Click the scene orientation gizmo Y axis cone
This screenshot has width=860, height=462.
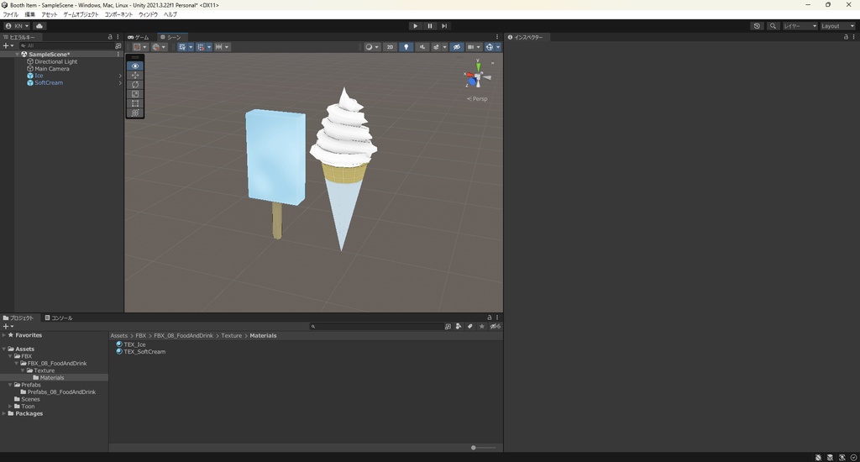click(x=478, y=66)
